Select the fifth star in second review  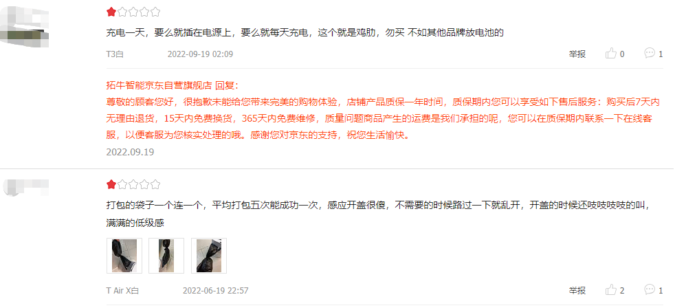click(156, 185)
